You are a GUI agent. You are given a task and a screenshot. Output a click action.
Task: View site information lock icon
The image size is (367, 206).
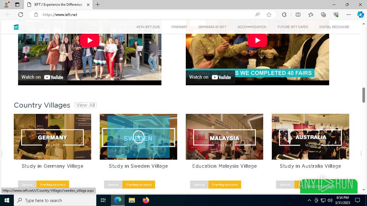pos(36,15)
